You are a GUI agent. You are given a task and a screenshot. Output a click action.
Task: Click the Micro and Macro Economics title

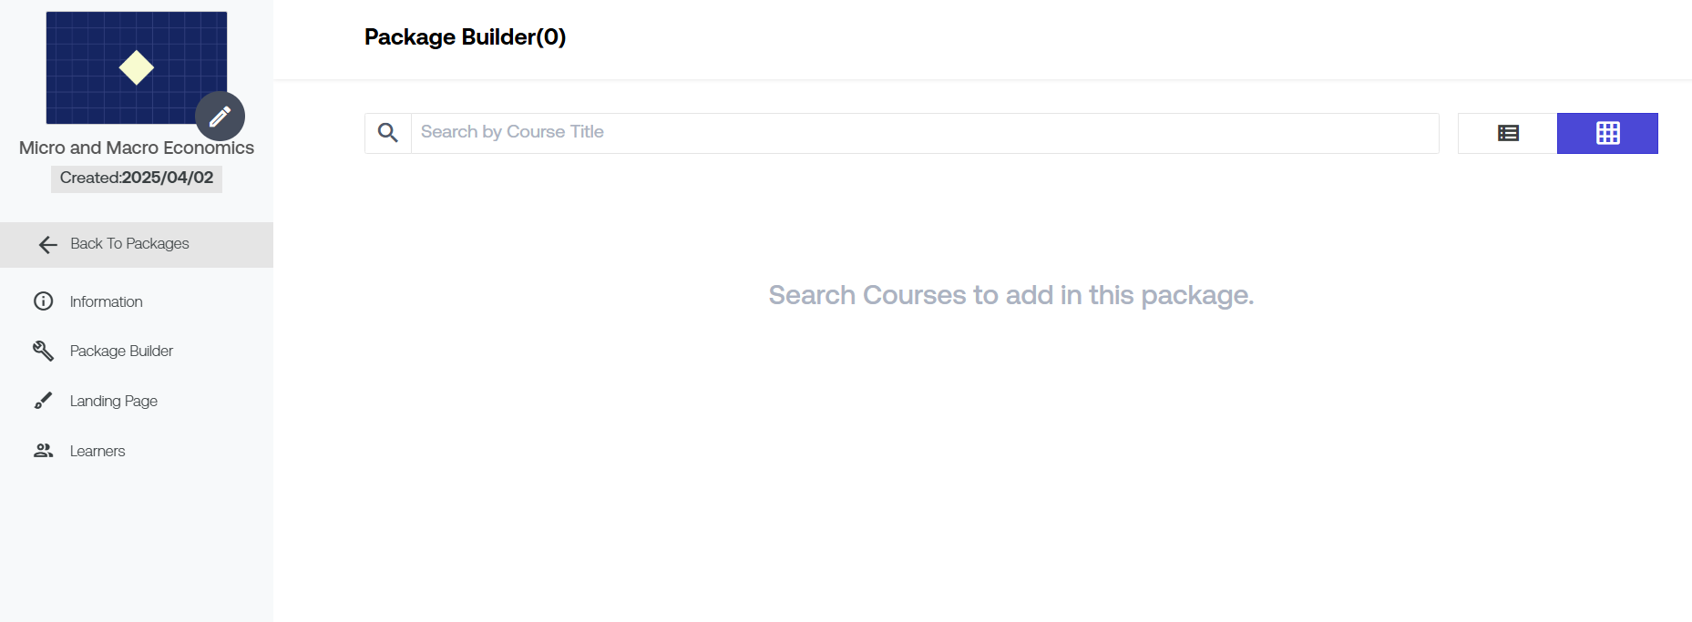point(137,148)
